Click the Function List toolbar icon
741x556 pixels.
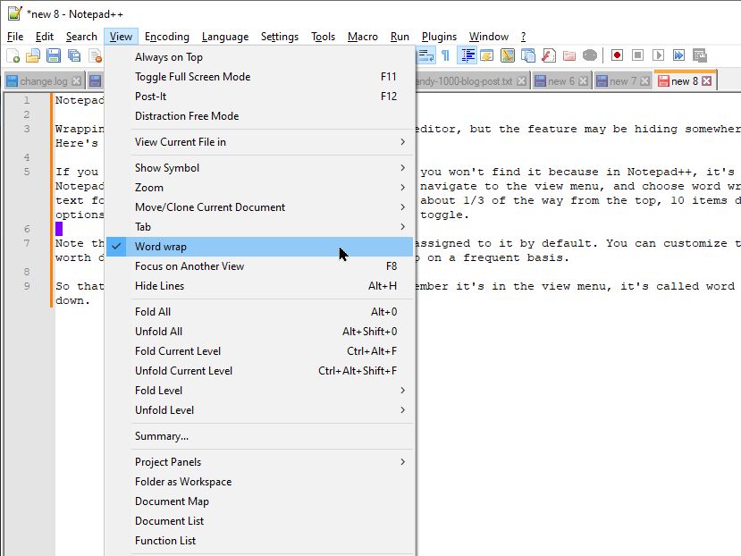tap(548, 55)
